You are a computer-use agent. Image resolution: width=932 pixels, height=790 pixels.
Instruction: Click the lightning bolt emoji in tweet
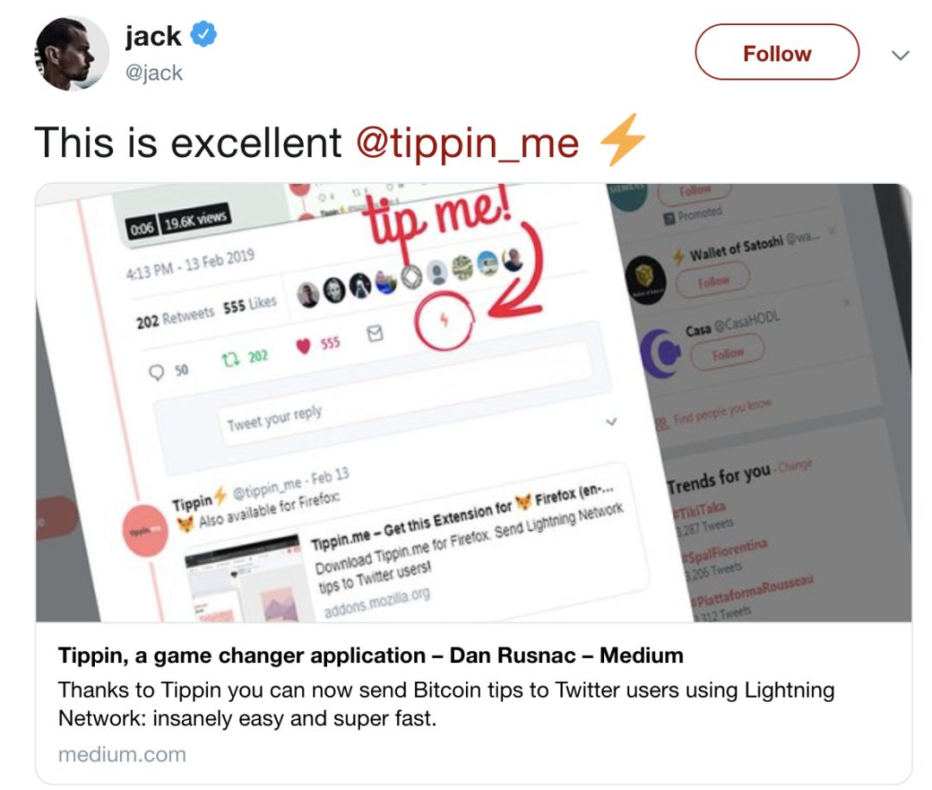(622, 139)
